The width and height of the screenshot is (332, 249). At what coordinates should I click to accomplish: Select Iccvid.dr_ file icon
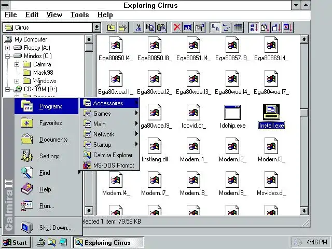point(193,116)
